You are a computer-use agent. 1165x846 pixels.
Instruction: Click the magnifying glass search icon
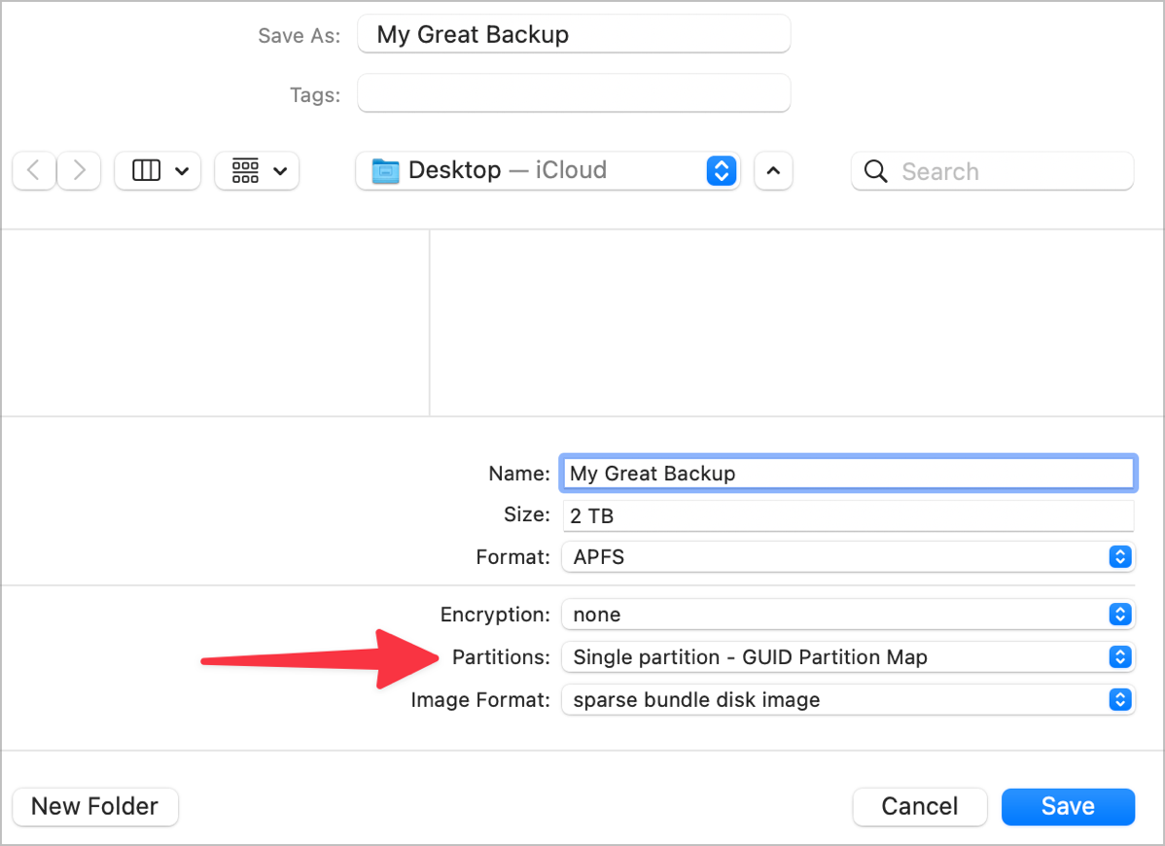coord(875,172)
